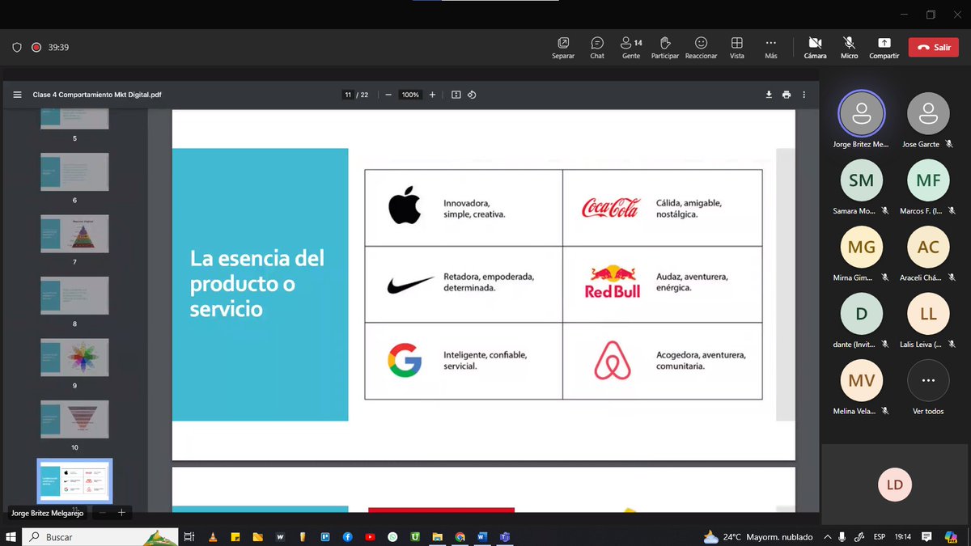Click the SM Samara avatar

[861, 180]
